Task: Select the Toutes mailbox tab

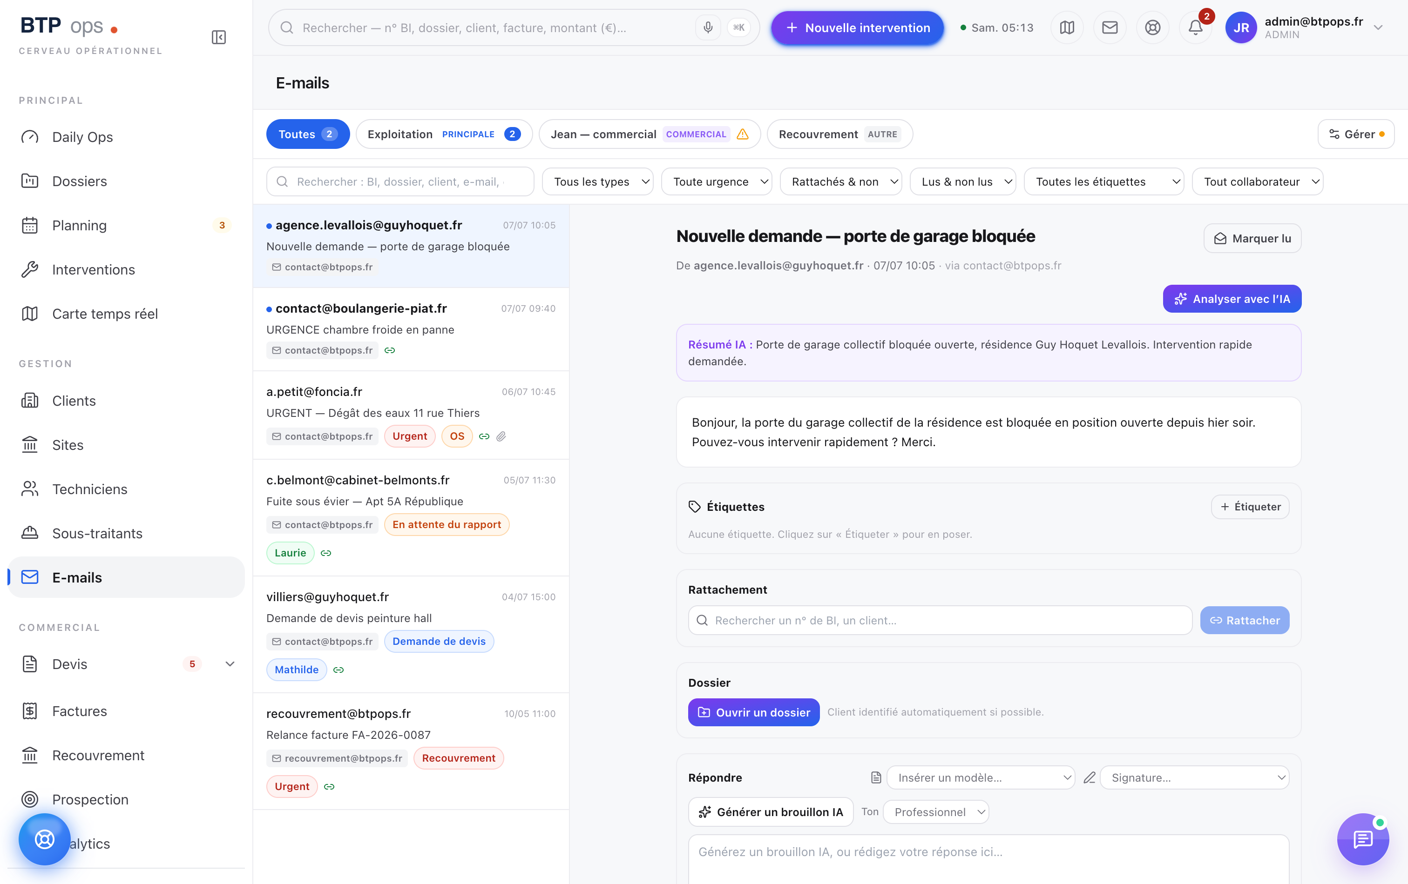Action: pos(308,134)
